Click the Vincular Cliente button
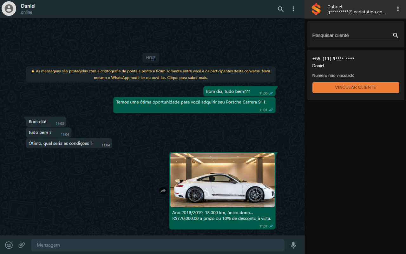The image size is (406, 254). [356, 87]
